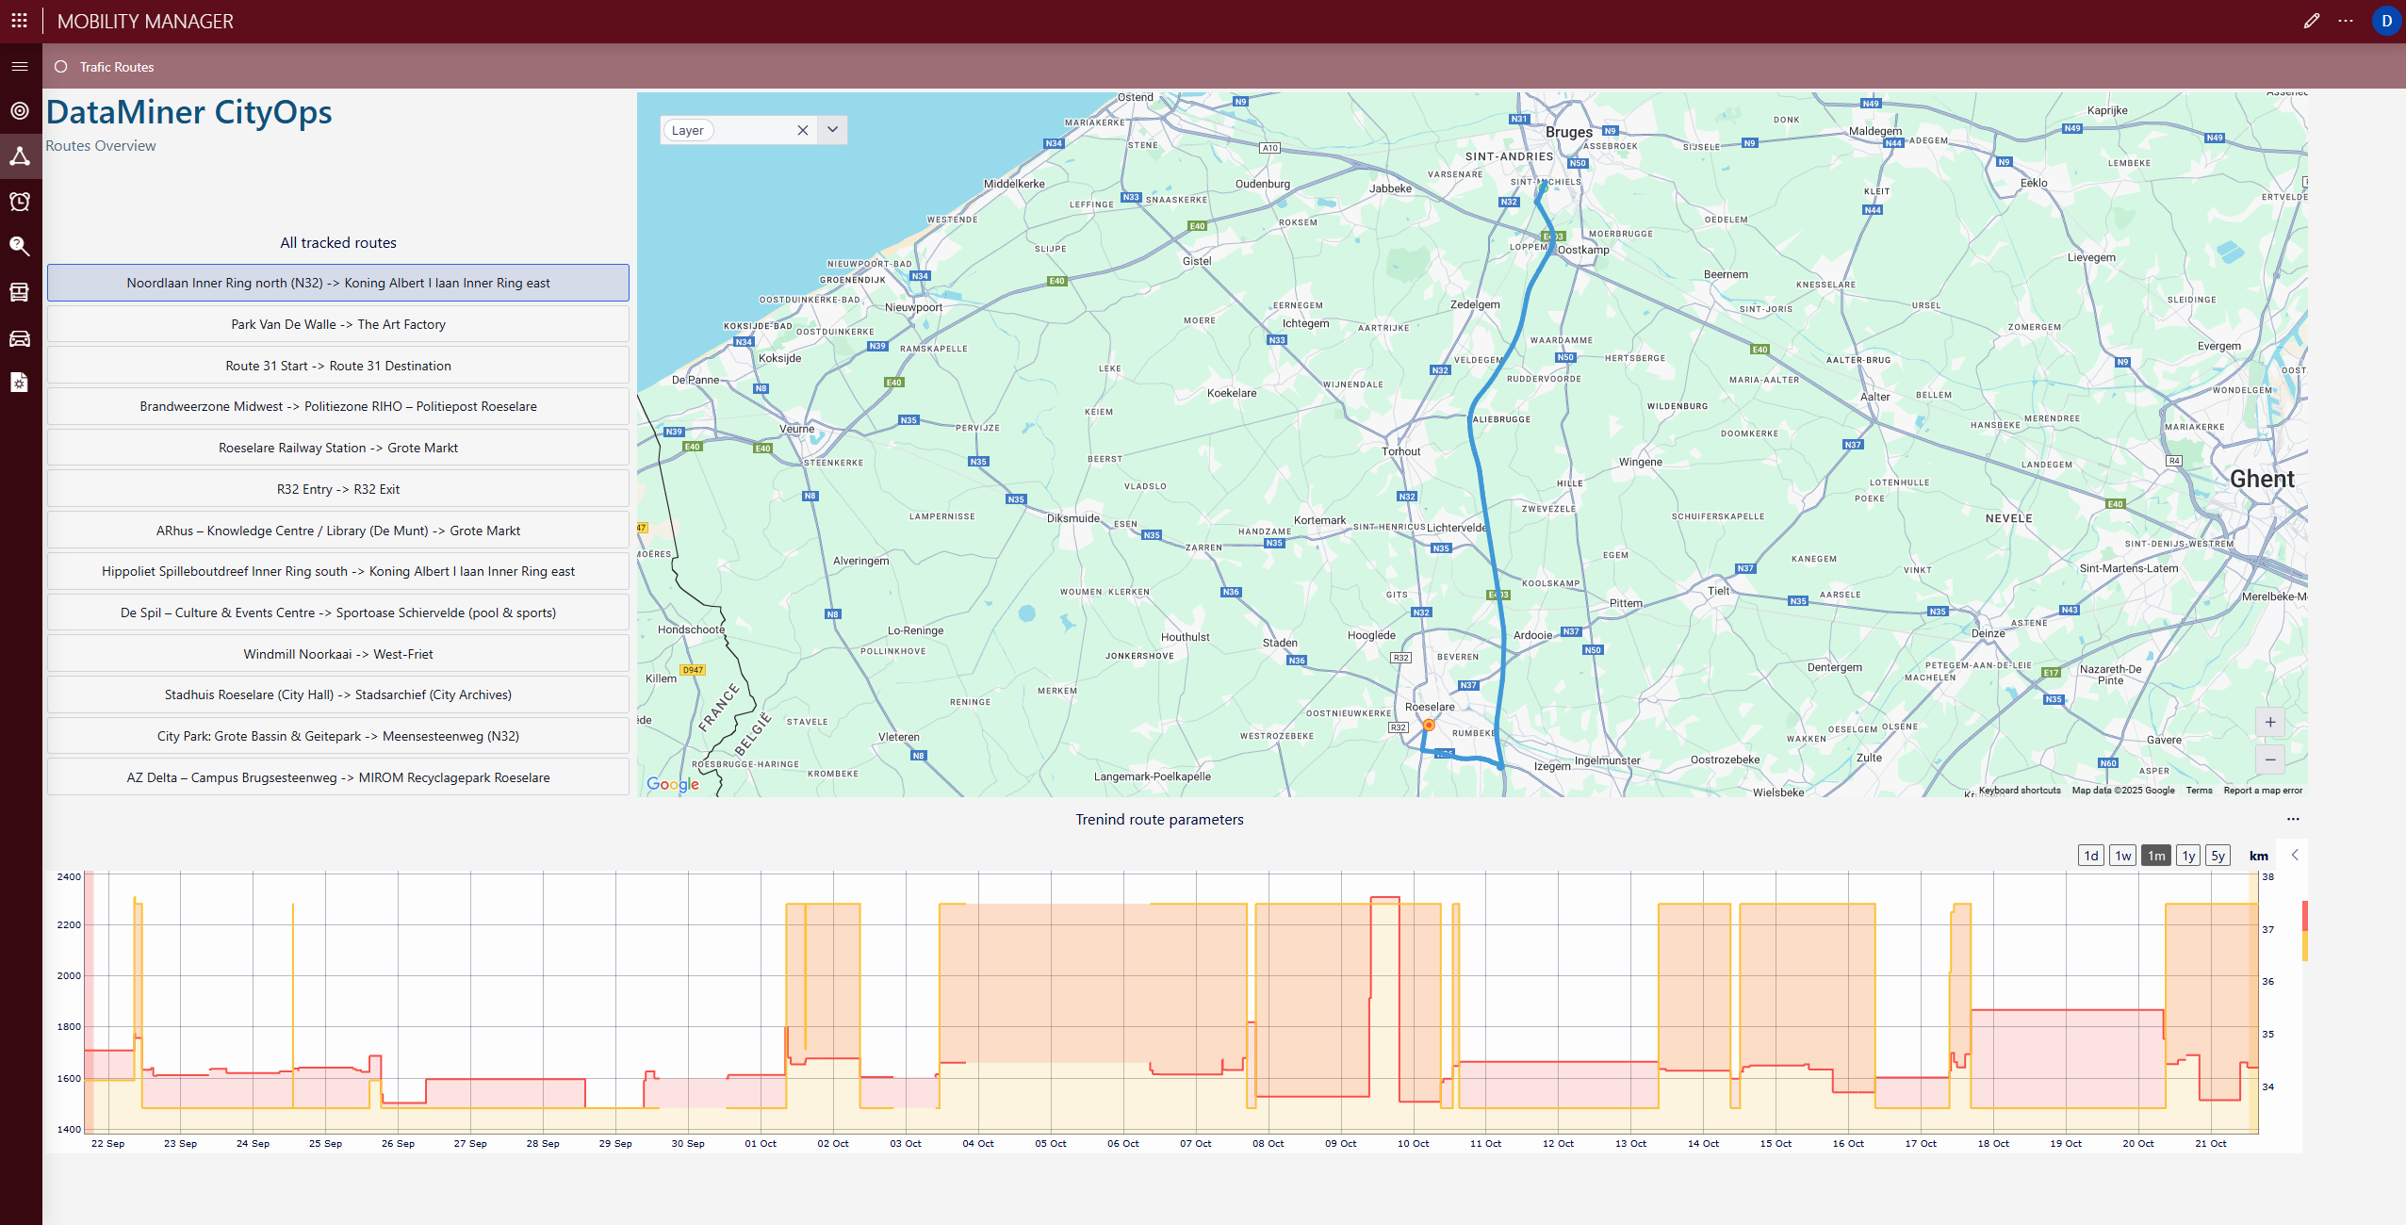This screenshot has width=2406, height=1225.
Task: Open the apps grid launcher icon
Action: pos(19,20)
